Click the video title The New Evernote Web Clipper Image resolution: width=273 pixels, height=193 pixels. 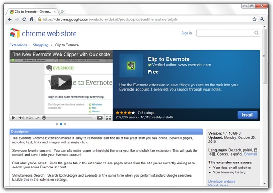click(x=61, y=54)
